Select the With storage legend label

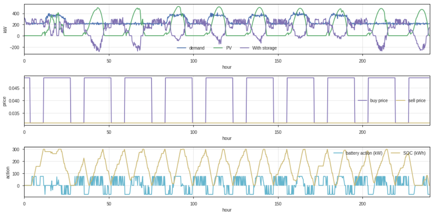point(264,48)
